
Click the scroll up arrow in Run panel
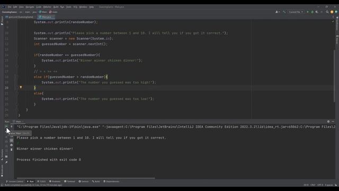click(x=12, y=127)
